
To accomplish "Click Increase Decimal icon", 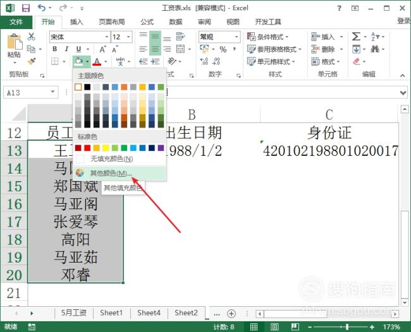I will [204, 61].
